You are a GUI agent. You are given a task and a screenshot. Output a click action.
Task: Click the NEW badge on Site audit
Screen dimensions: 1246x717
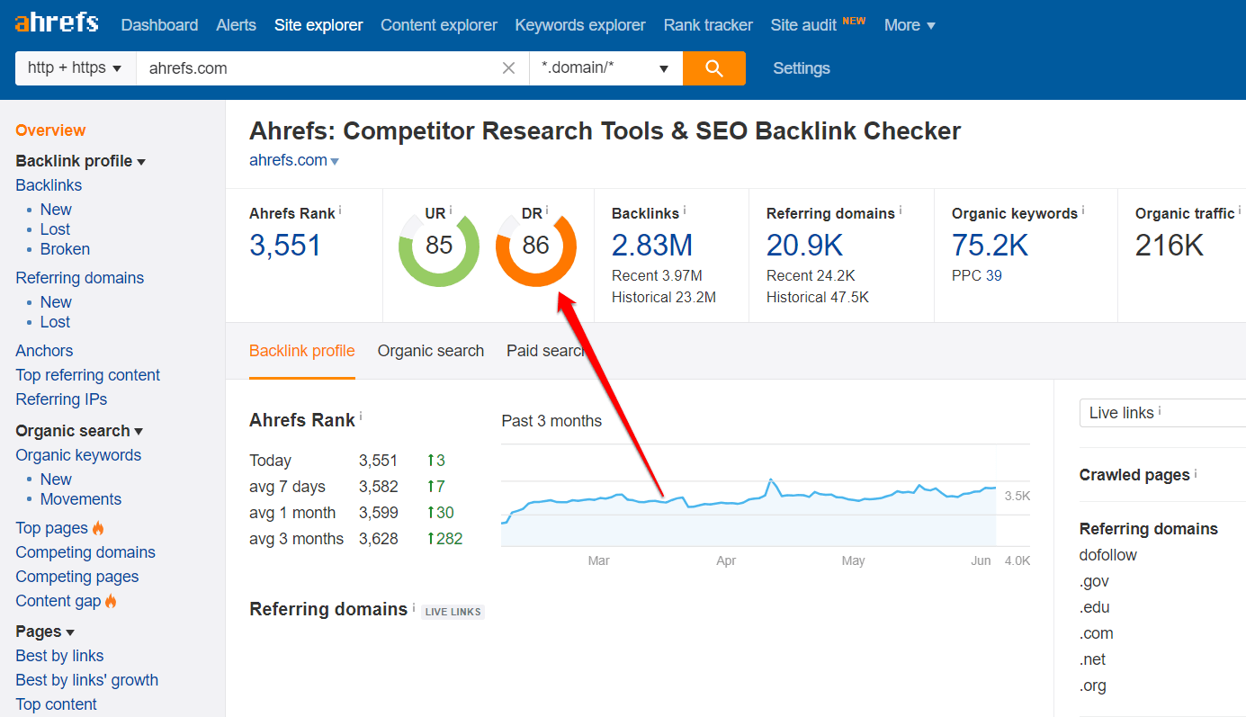(853, 17)
